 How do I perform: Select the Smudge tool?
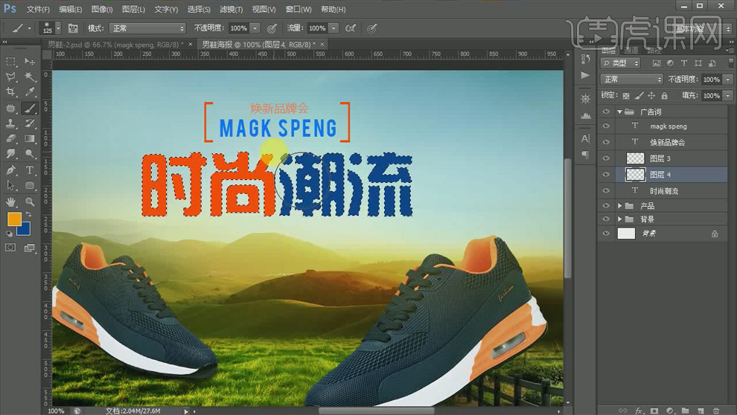coord(10,153)
